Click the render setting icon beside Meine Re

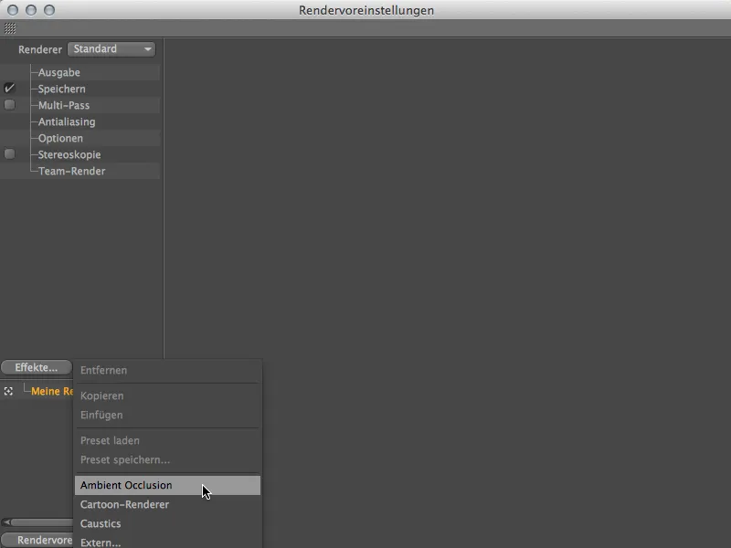[x=8, y=392]
